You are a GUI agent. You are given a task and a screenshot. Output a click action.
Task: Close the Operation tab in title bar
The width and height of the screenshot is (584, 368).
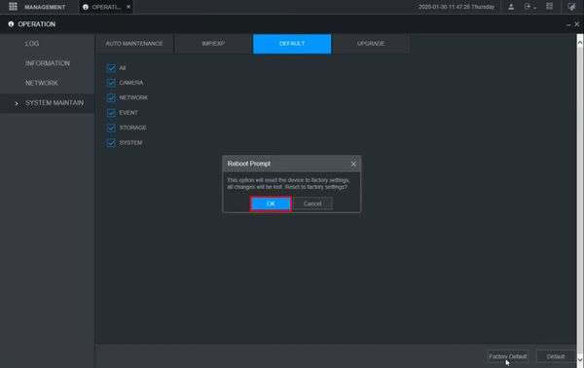[128, 7]
